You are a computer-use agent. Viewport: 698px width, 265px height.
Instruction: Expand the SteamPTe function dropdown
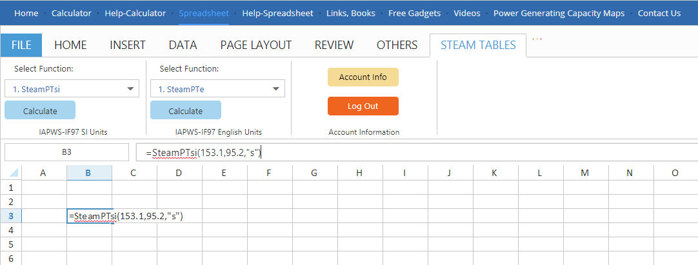(x=217, y=89)
